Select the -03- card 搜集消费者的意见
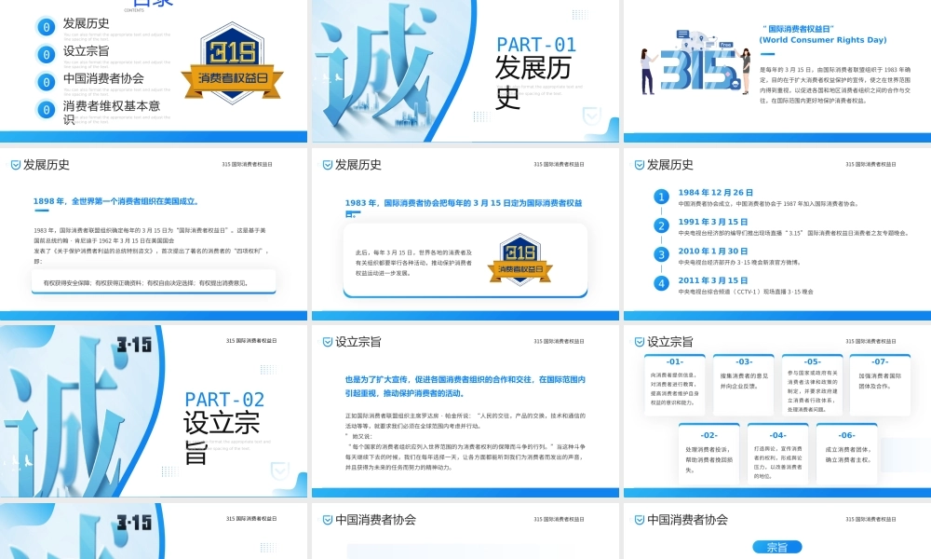Image resolution: width=931 pixels, height=559 pixels. [x=743, y=385]
